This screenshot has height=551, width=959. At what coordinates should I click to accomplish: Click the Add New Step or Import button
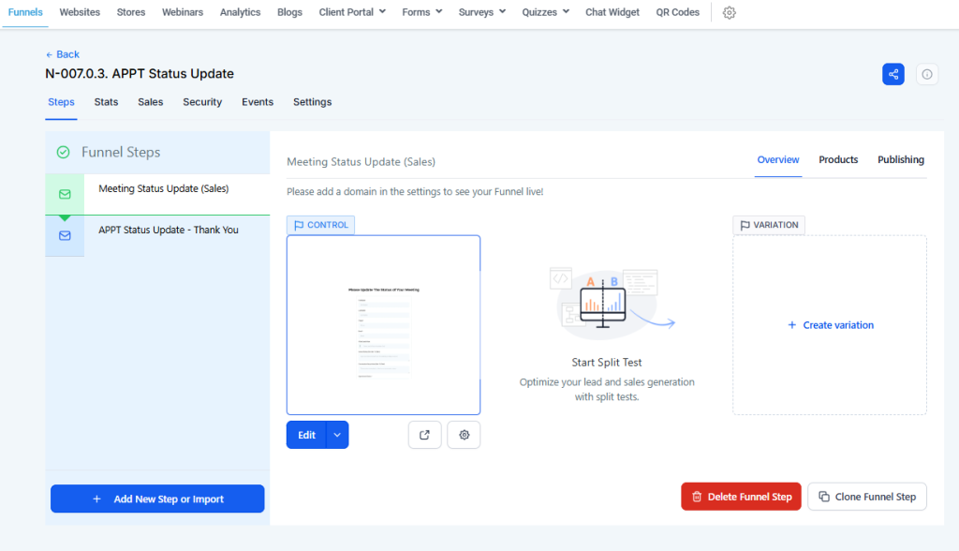tap(156, 499)
